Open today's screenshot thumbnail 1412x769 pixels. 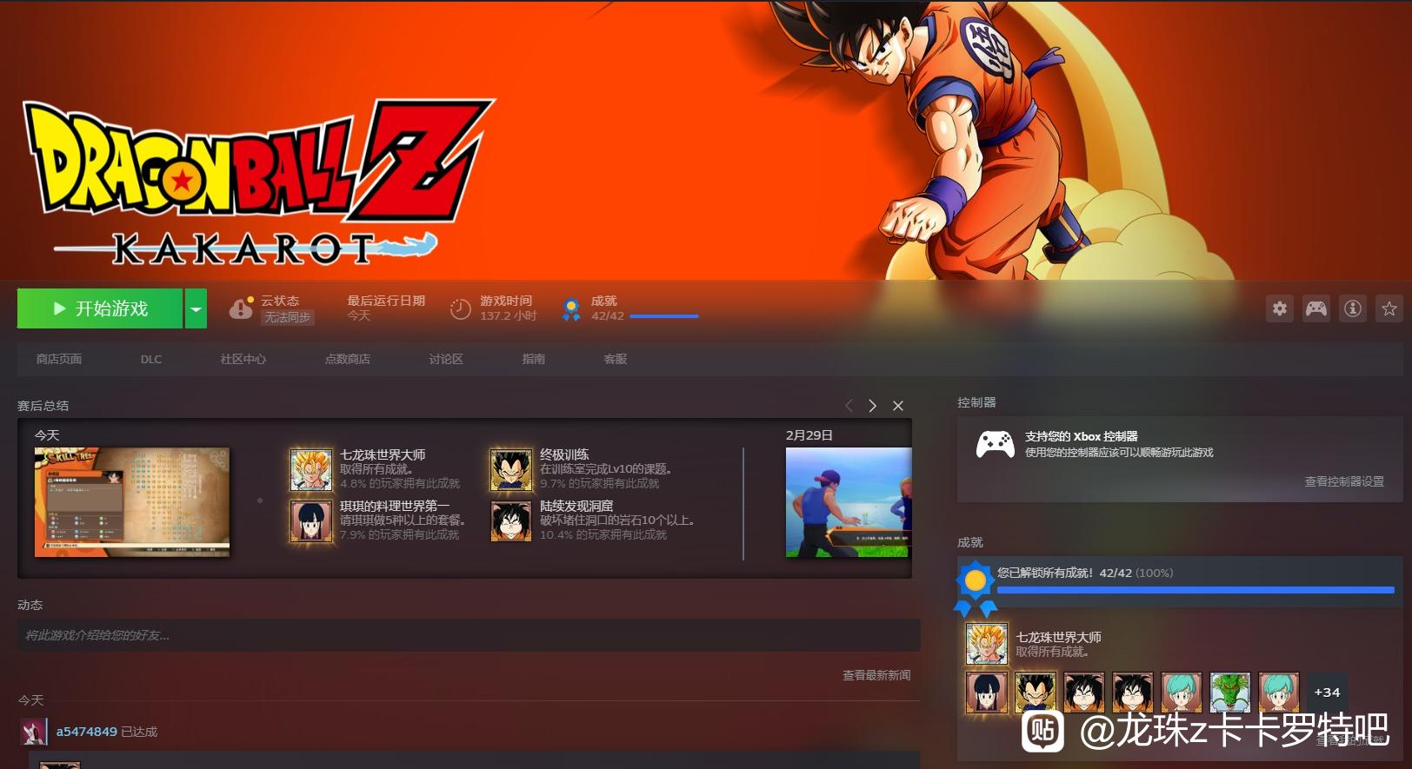[132, 502]
